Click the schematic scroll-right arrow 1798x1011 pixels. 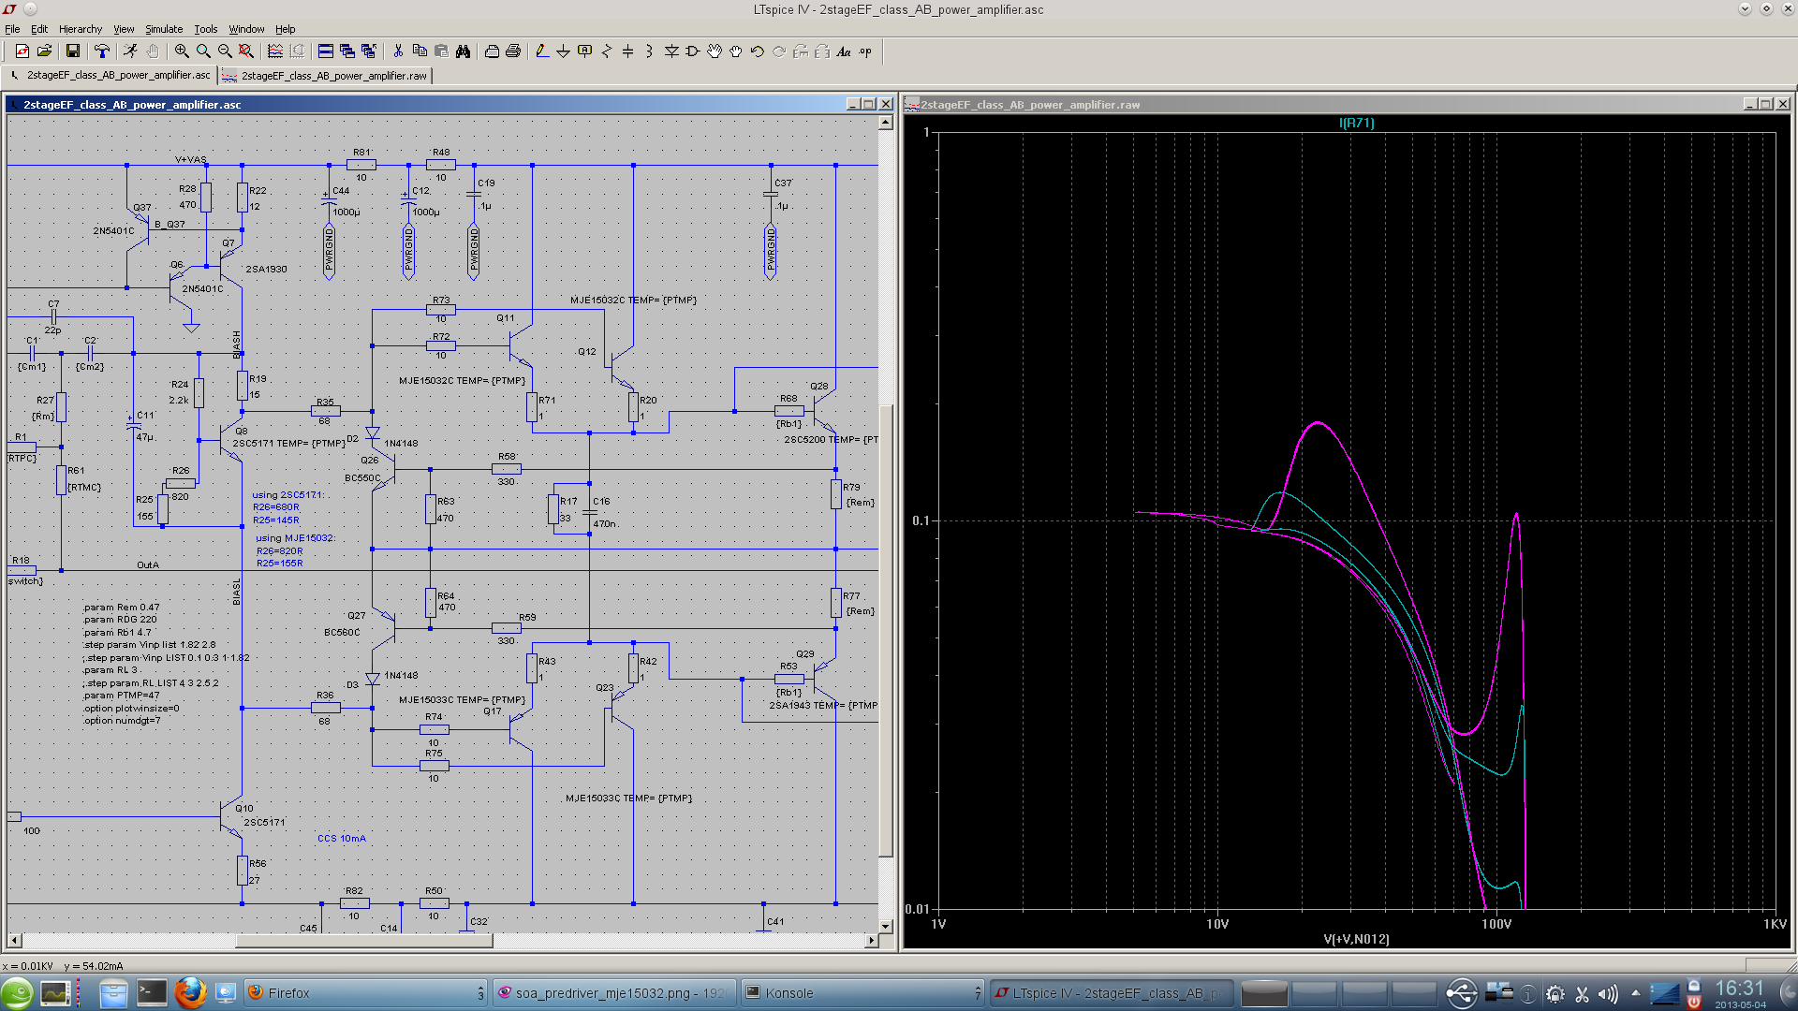pyautogui.click(x=872, y=940)
